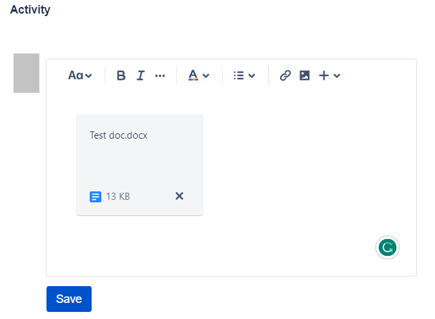The height and width of the screenshot is (319, 435).
Task: Open more formatting options (three dots)
Action: click(160, 75)
